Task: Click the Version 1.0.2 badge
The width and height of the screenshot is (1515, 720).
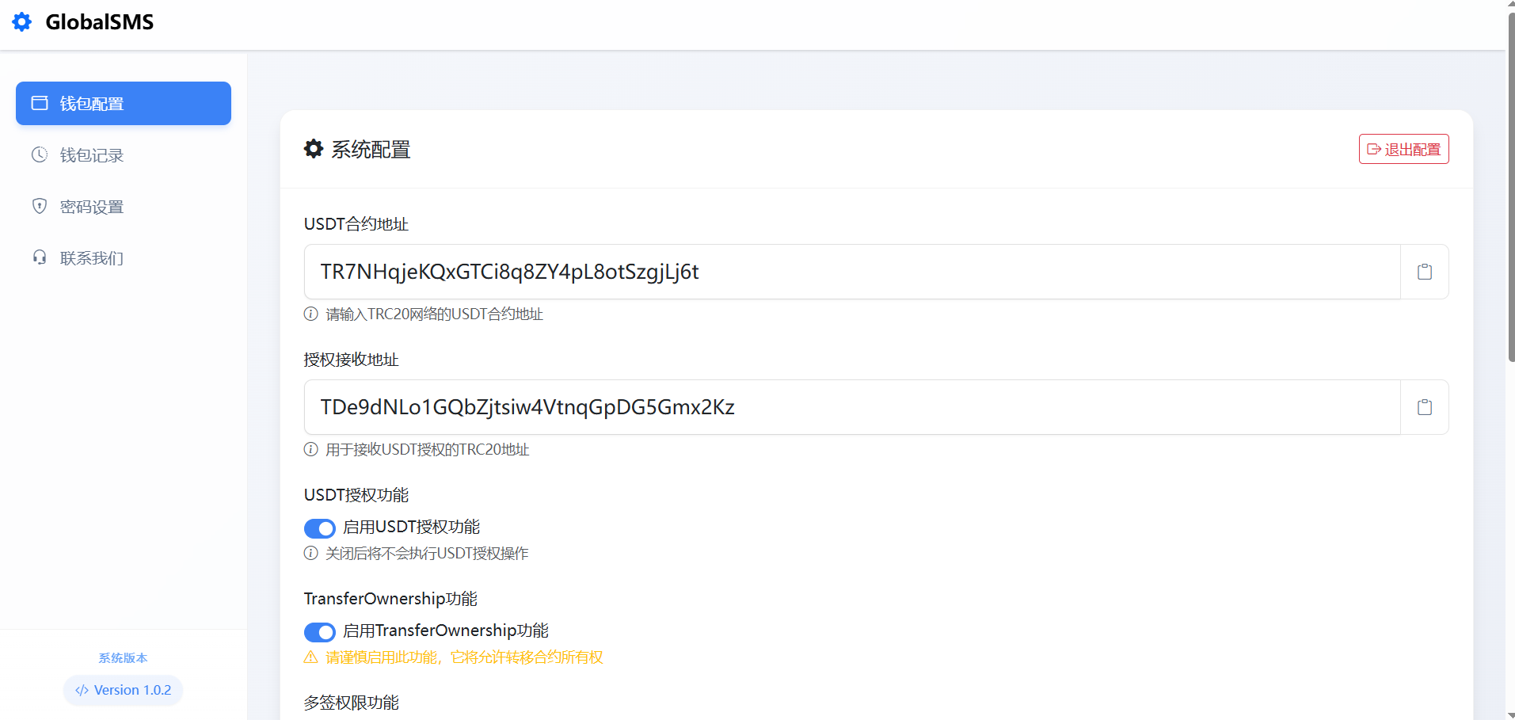Action: [x=124, y=690]
